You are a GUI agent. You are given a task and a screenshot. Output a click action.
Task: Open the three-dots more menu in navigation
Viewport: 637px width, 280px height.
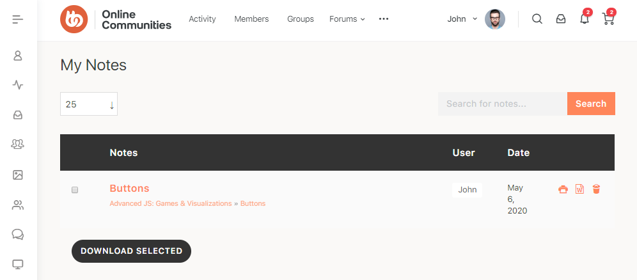[x=384, y=19]
